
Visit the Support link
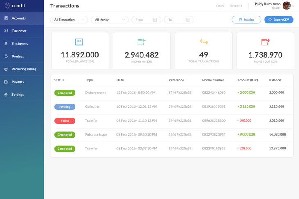coord(236,6)
